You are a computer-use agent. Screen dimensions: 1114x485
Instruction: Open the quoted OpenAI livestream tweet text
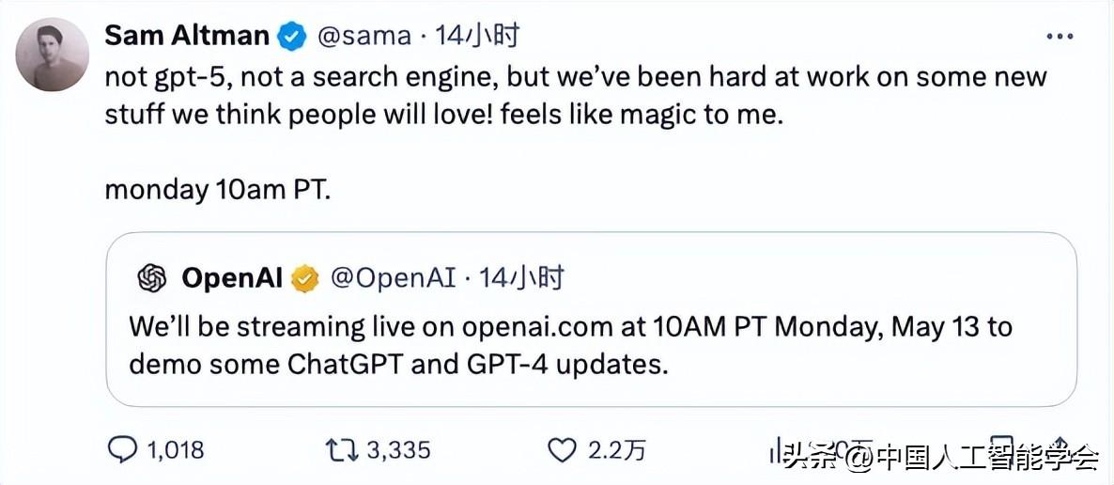click(570, 345)
